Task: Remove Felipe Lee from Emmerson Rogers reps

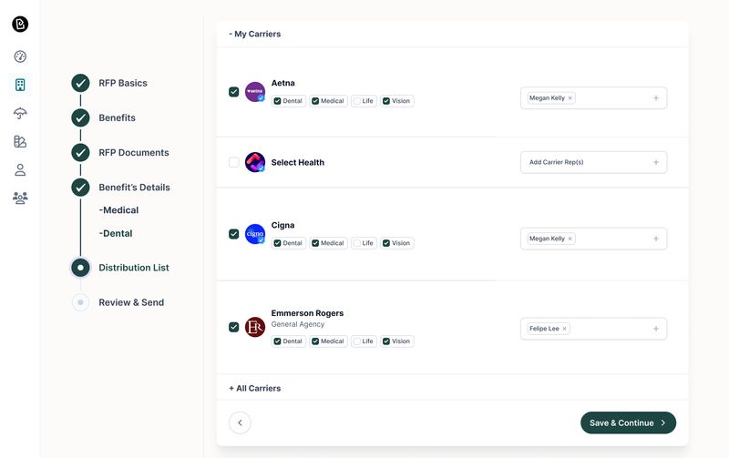Action: click(564, 329)
